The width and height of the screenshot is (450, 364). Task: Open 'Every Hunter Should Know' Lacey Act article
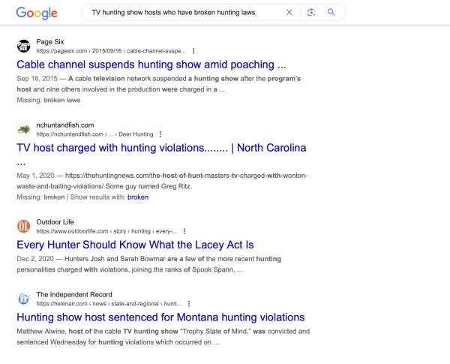click(x=135, y=245)
